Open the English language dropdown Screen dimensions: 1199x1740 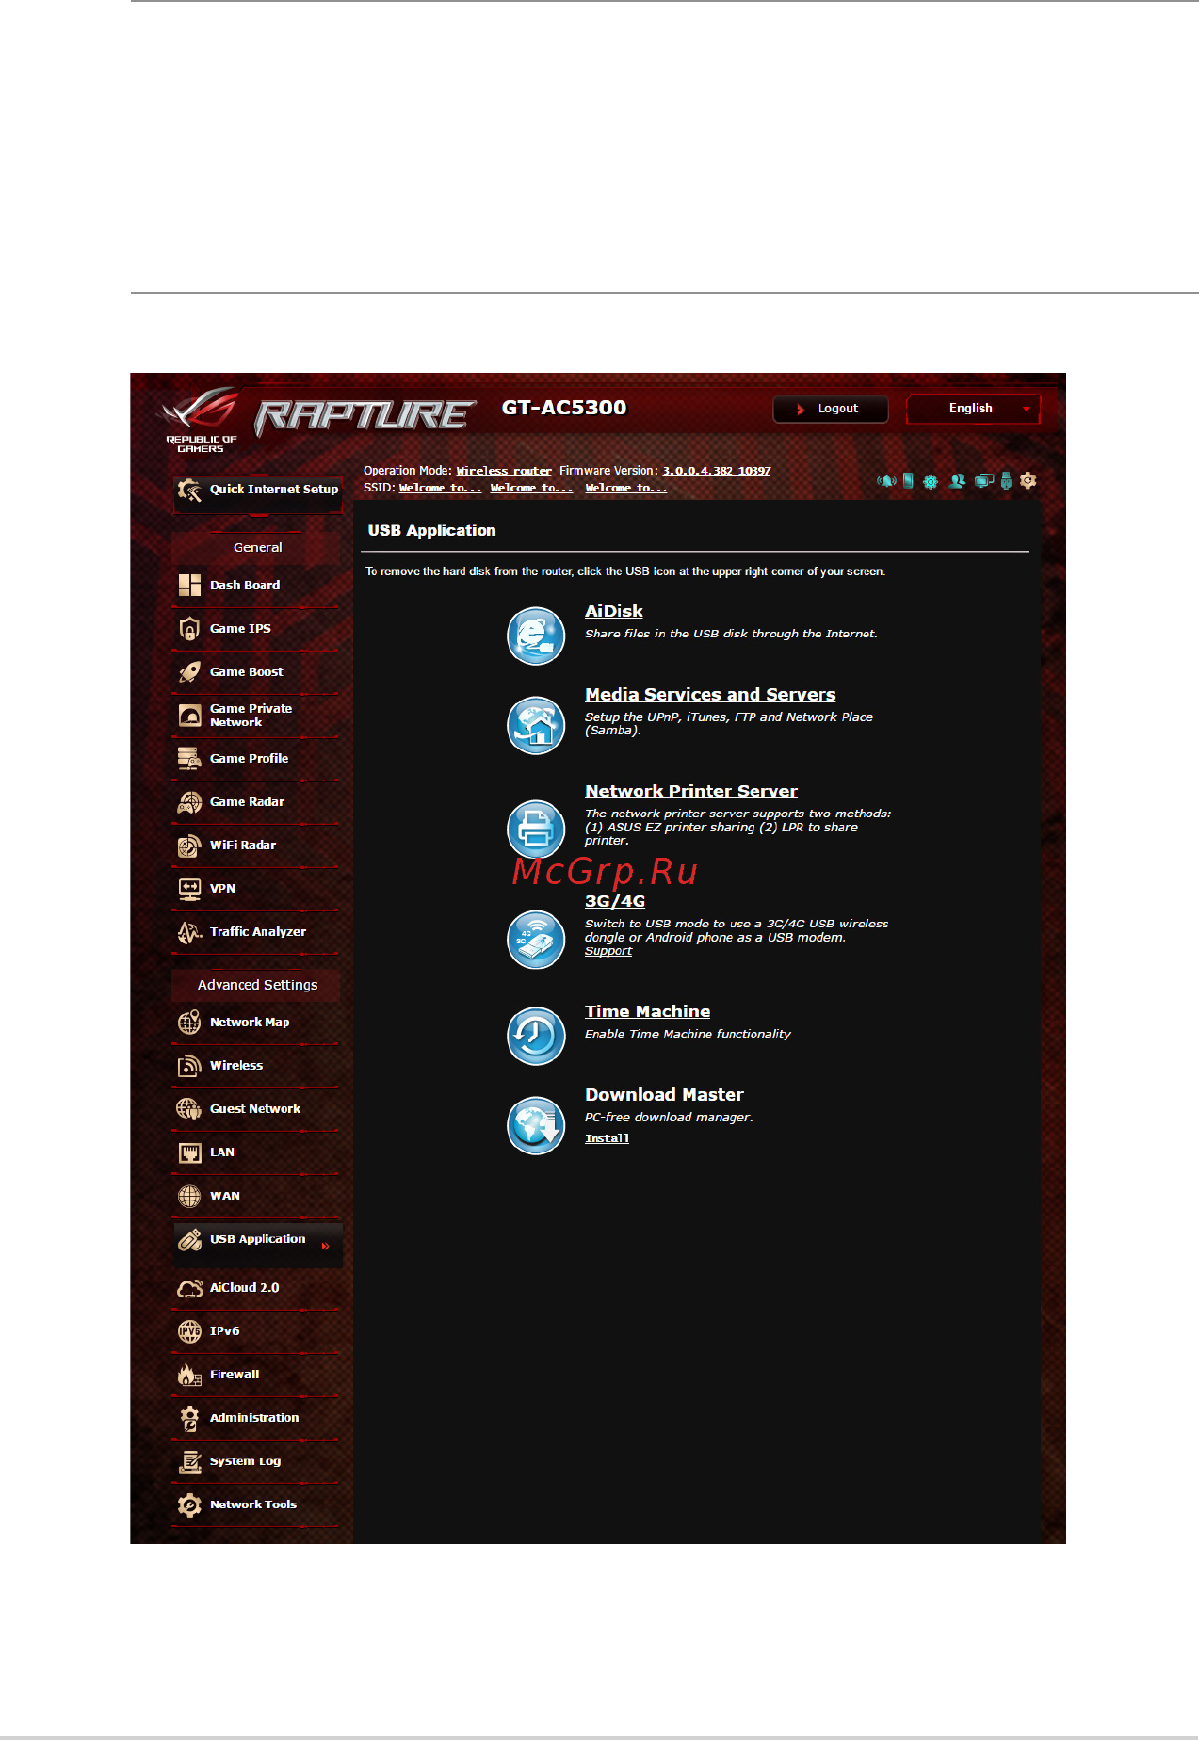click(973, 409)
